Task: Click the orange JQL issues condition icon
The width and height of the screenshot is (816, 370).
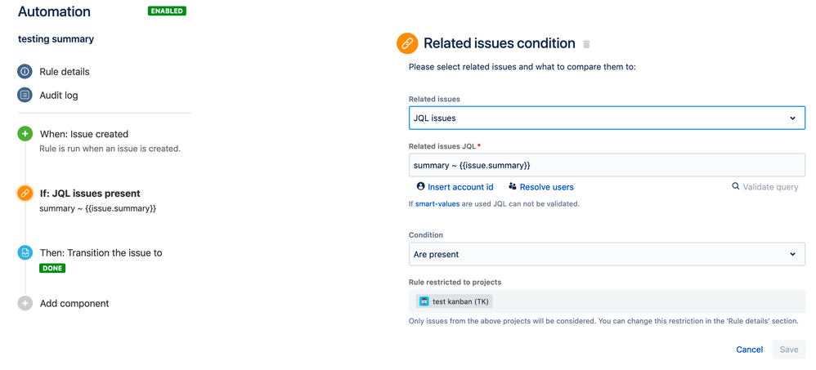Action: (25, 194)
